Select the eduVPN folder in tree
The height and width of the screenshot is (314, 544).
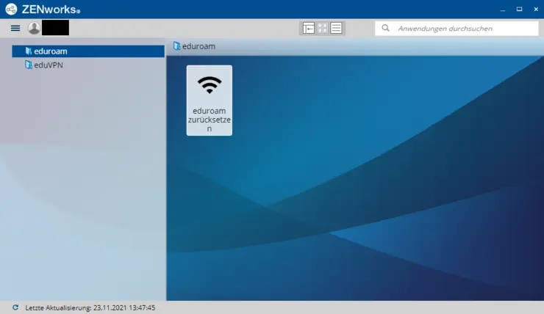[49, 65]
